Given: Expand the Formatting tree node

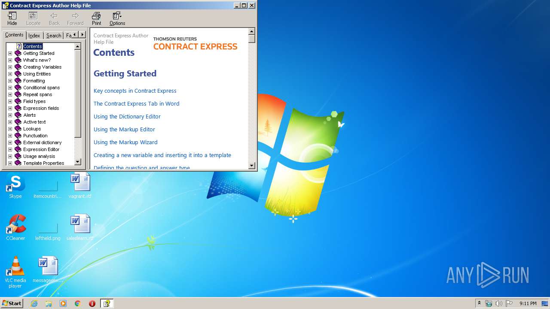Looking at the screenshot, I should point(10,81).
